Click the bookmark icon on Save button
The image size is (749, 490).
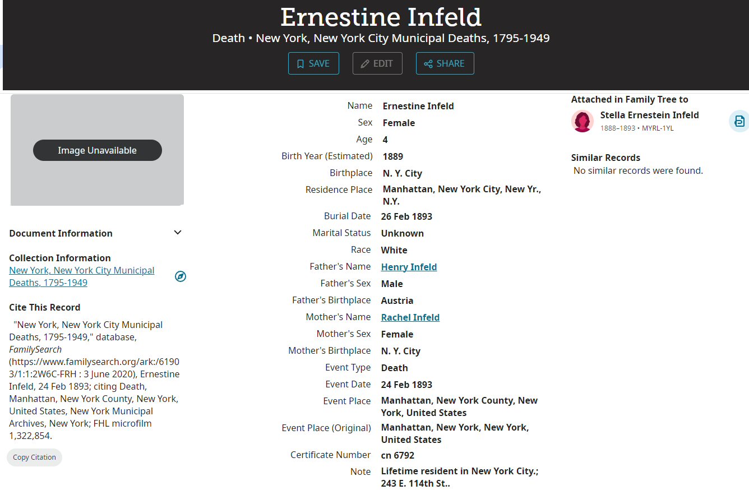[300, 64]
